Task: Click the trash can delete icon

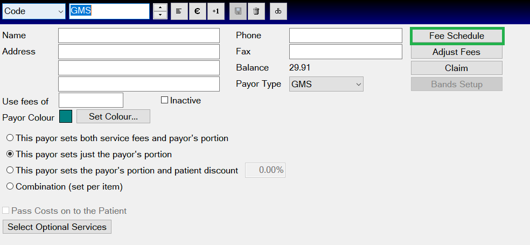Action: pyautogui.click(x=256, y=11)
